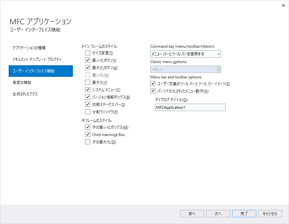The image size is (289, 224).
Task: Enable the サイズ変更 checkbox
Action: click(87, 53)
